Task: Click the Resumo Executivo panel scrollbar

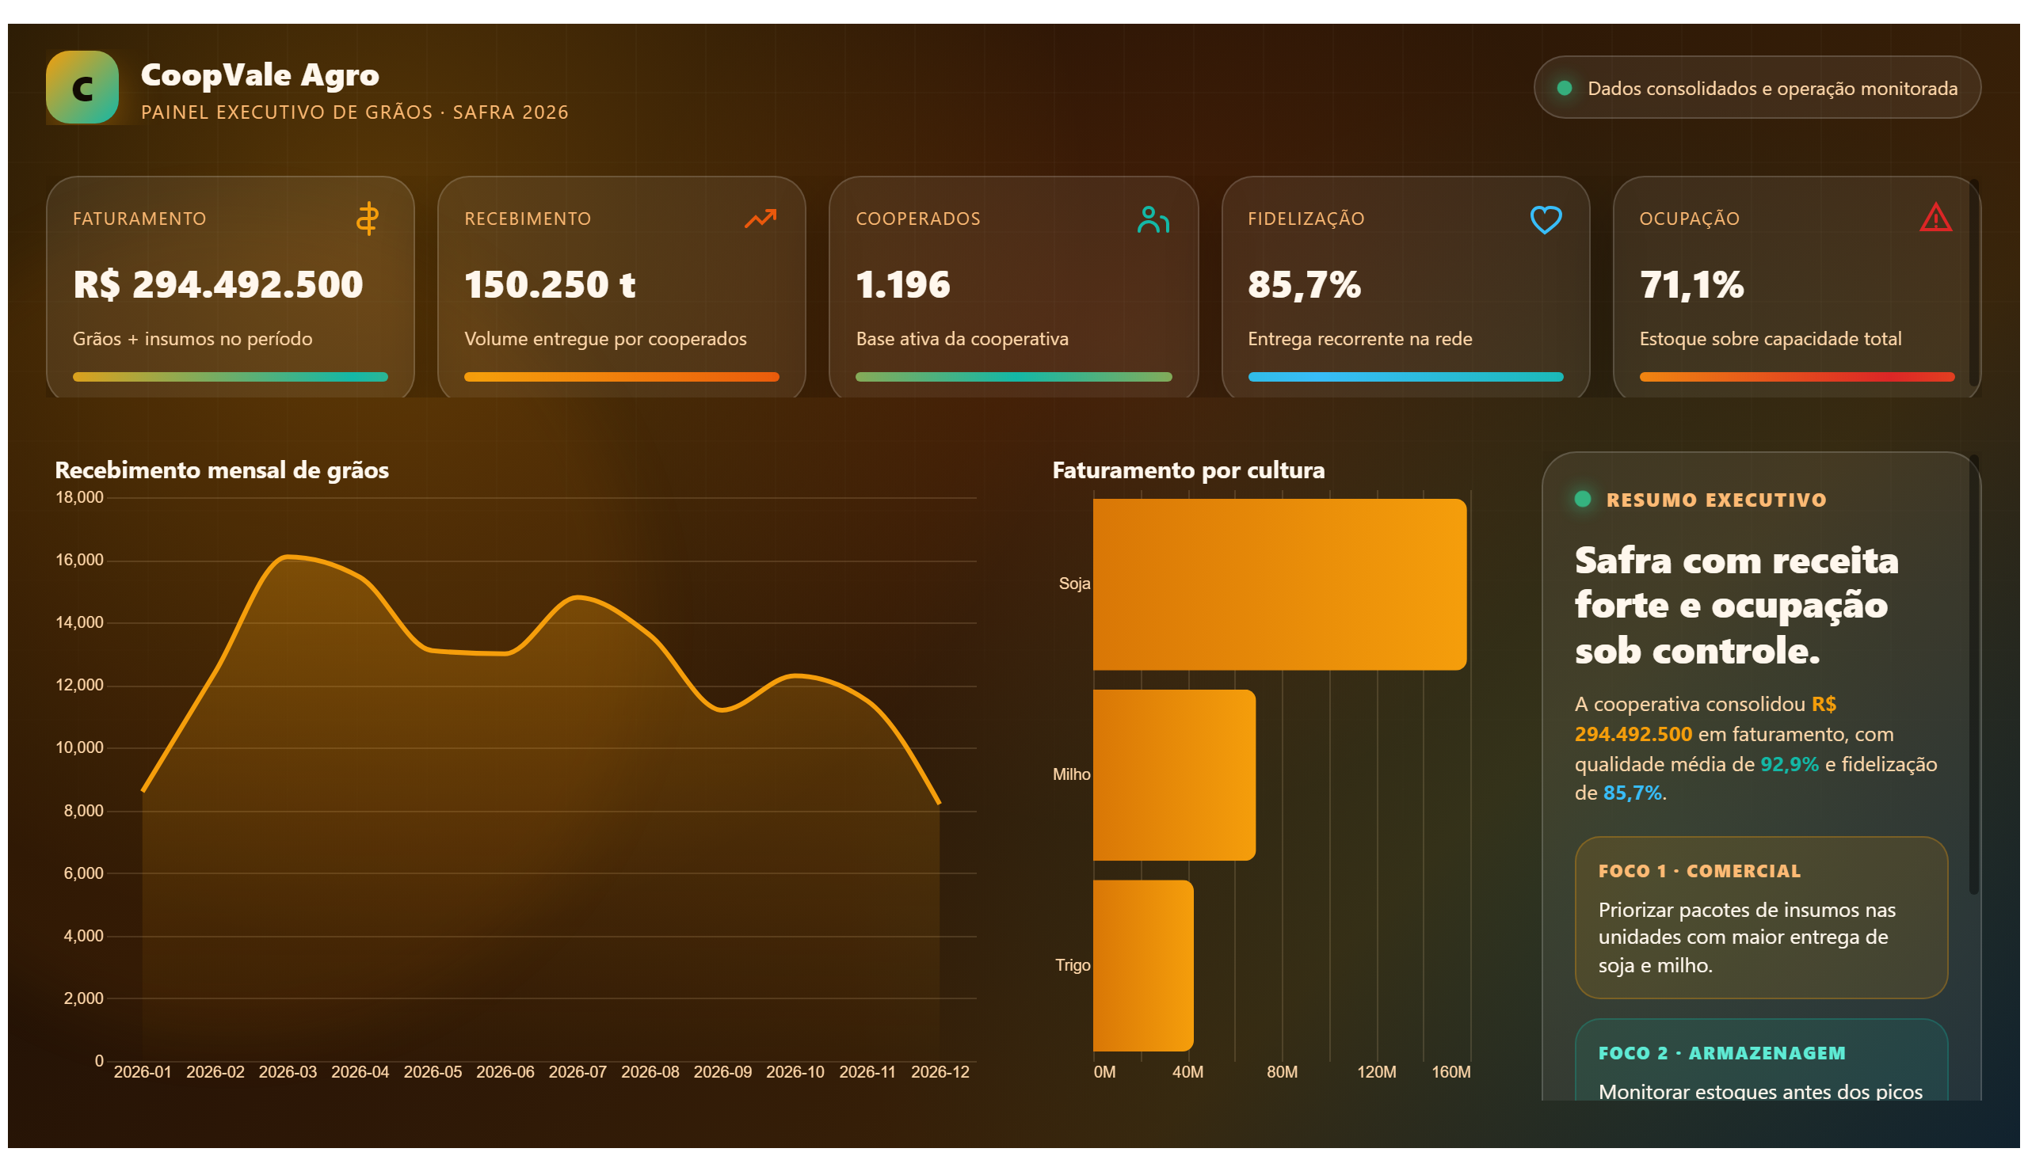Action: pos(1974,675)
